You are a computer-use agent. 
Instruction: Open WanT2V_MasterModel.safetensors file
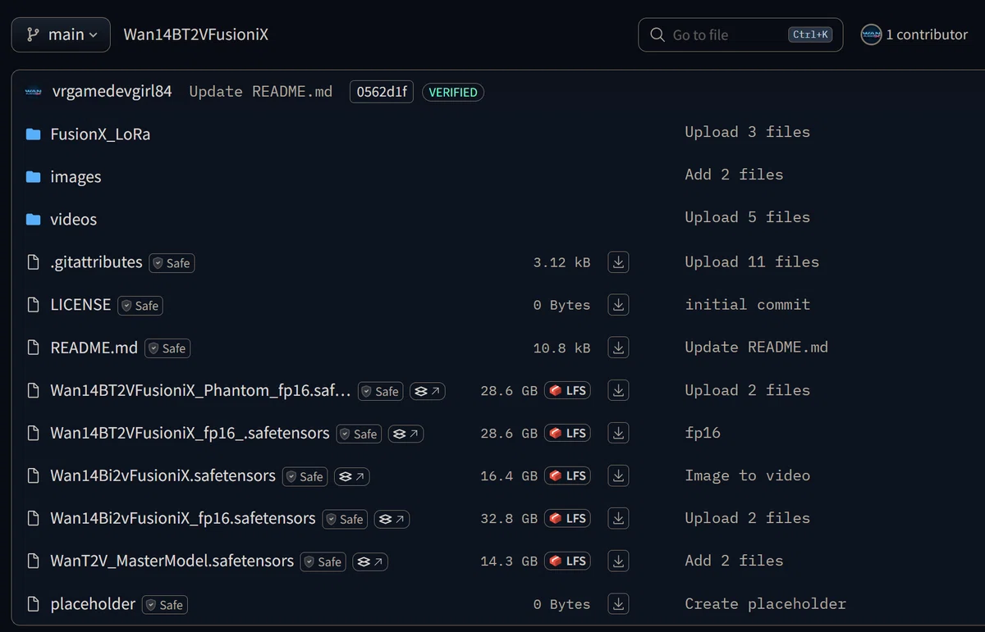coord(172,561)
